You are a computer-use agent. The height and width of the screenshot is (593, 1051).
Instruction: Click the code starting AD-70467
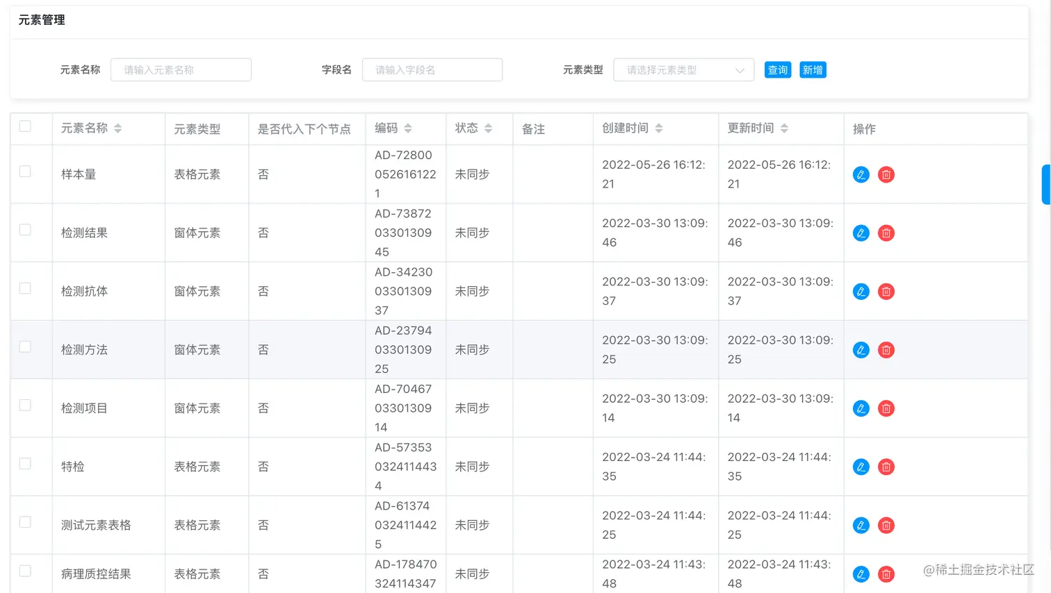(403, 408)
